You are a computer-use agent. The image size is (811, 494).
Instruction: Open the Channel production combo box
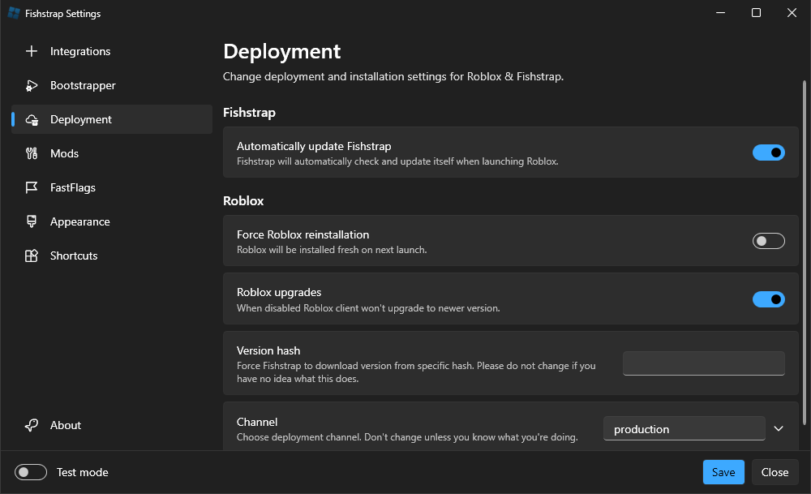pyautogui.click(x=684, y=429)
